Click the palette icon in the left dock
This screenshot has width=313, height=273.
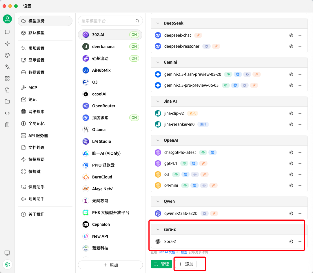[7, 55]
